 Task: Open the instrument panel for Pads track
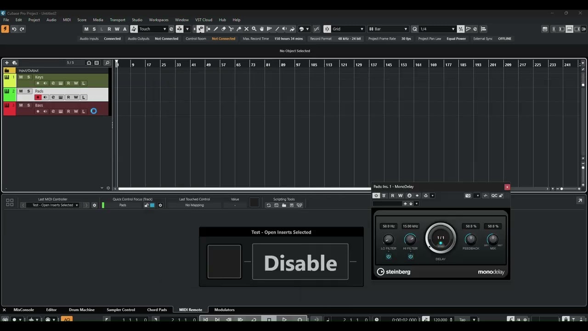(61, 97)
